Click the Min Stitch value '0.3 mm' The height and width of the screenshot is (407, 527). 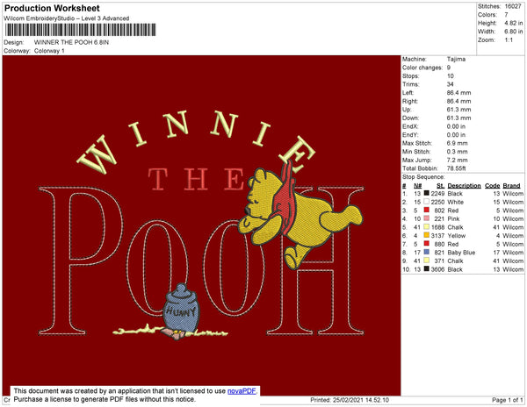pos(457,152)
